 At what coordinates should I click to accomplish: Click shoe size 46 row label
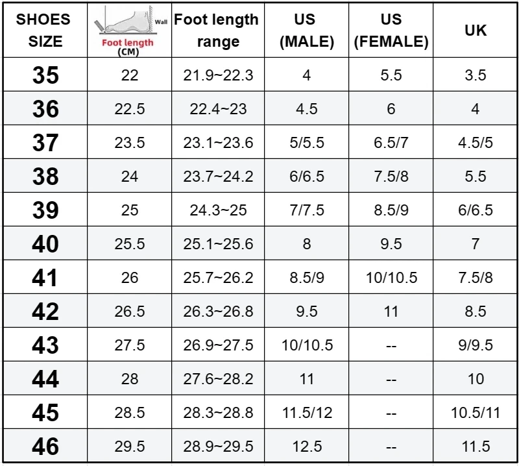pyautogui.click(x=45, y=447)
